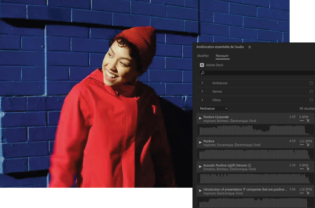This screenshot has width=315, height=208.
Task: Open more options for Positive Corporate
Action: [302, 121]
